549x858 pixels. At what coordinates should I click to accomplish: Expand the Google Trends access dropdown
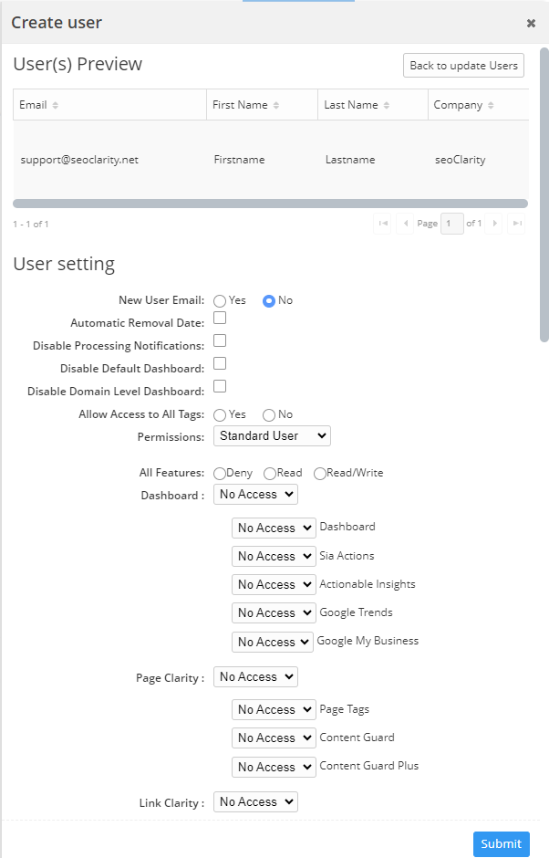273,612
